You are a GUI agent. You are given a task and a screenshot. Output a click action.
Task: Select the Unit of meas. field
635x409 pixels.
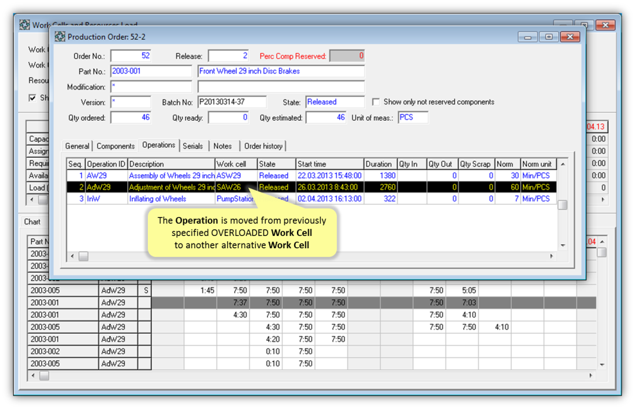[413, 117]
